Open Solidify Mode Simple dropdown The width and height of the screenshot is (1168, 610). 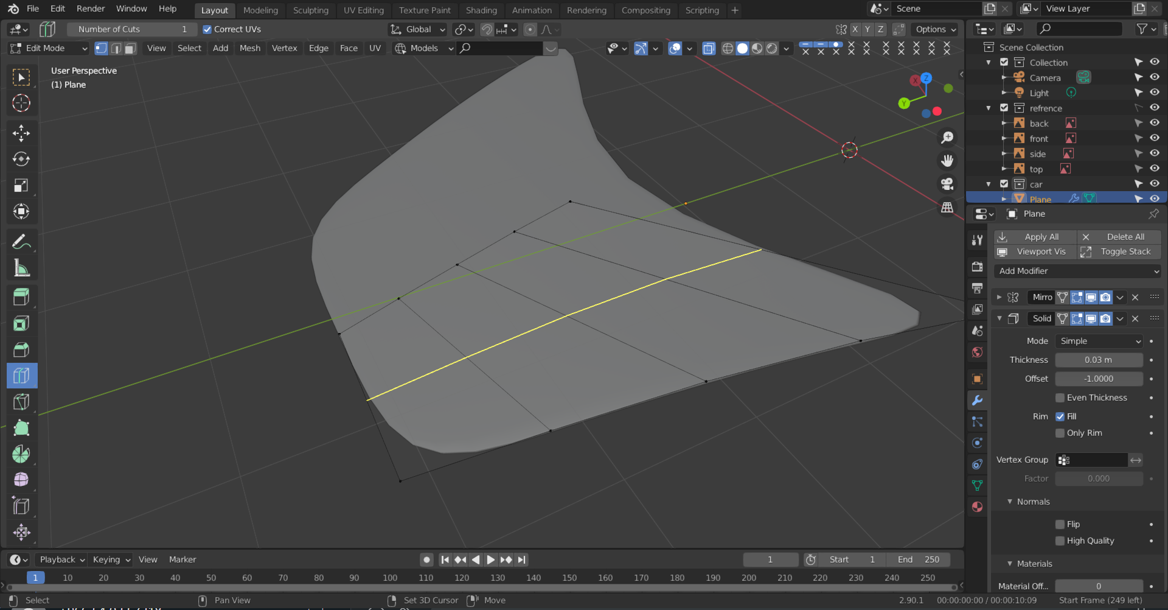click(1099, 341)
